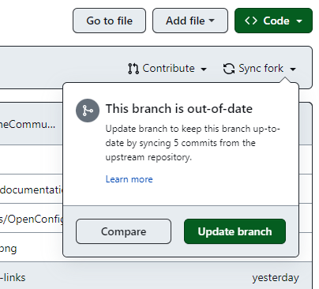Open the Learn more link

point(129,179)
